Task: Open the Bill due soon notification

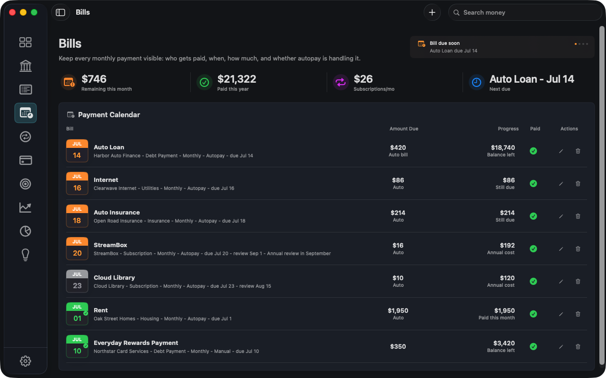Action: pyautogui.click(x=502, y=47)
